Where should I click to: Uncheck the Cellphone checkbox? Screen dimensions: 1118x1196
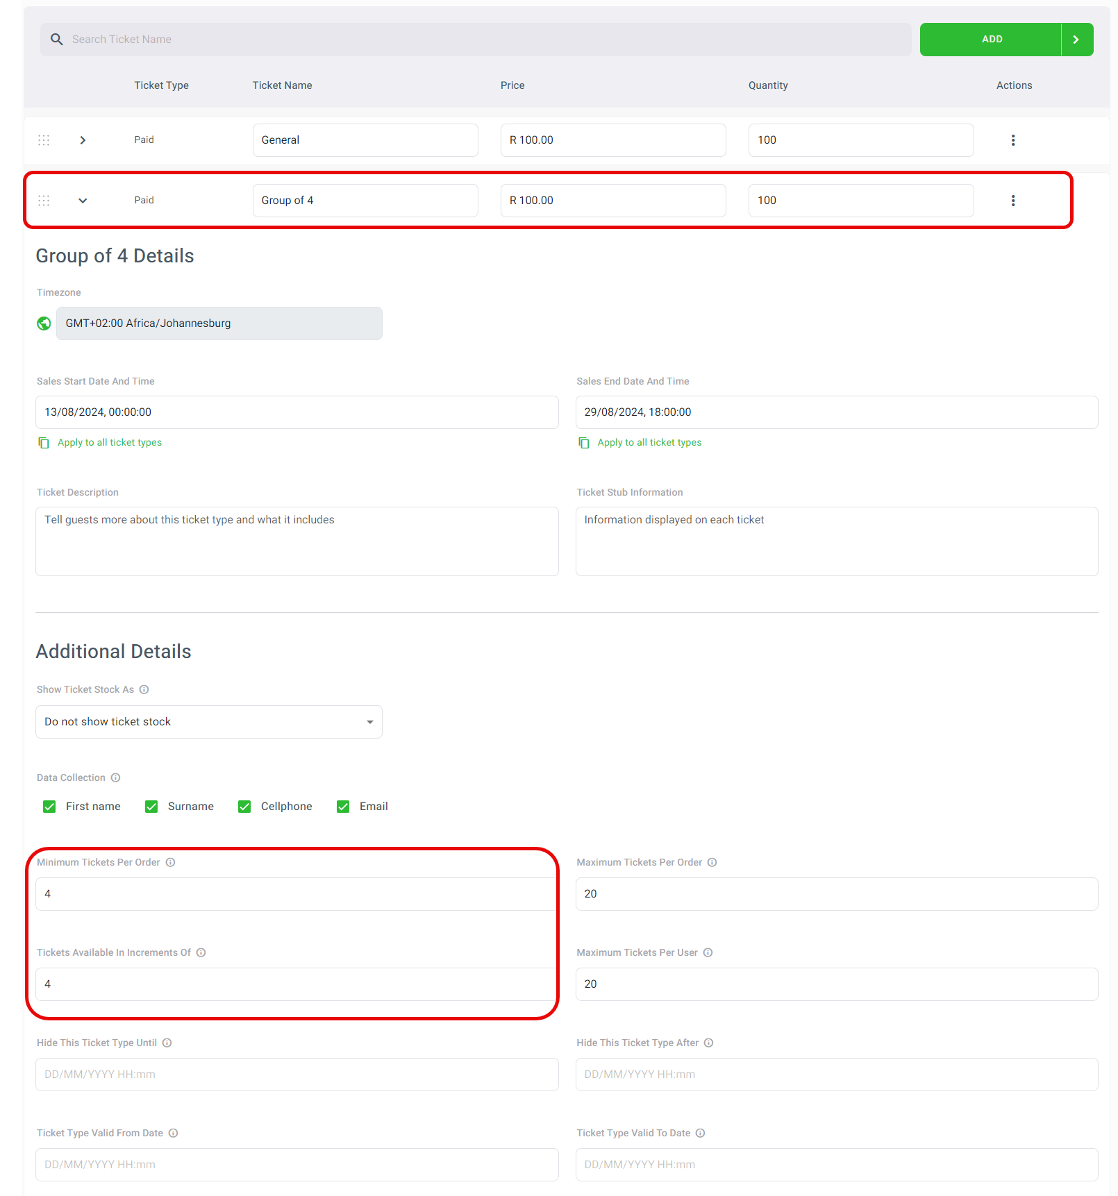click(x=244, y=807)
